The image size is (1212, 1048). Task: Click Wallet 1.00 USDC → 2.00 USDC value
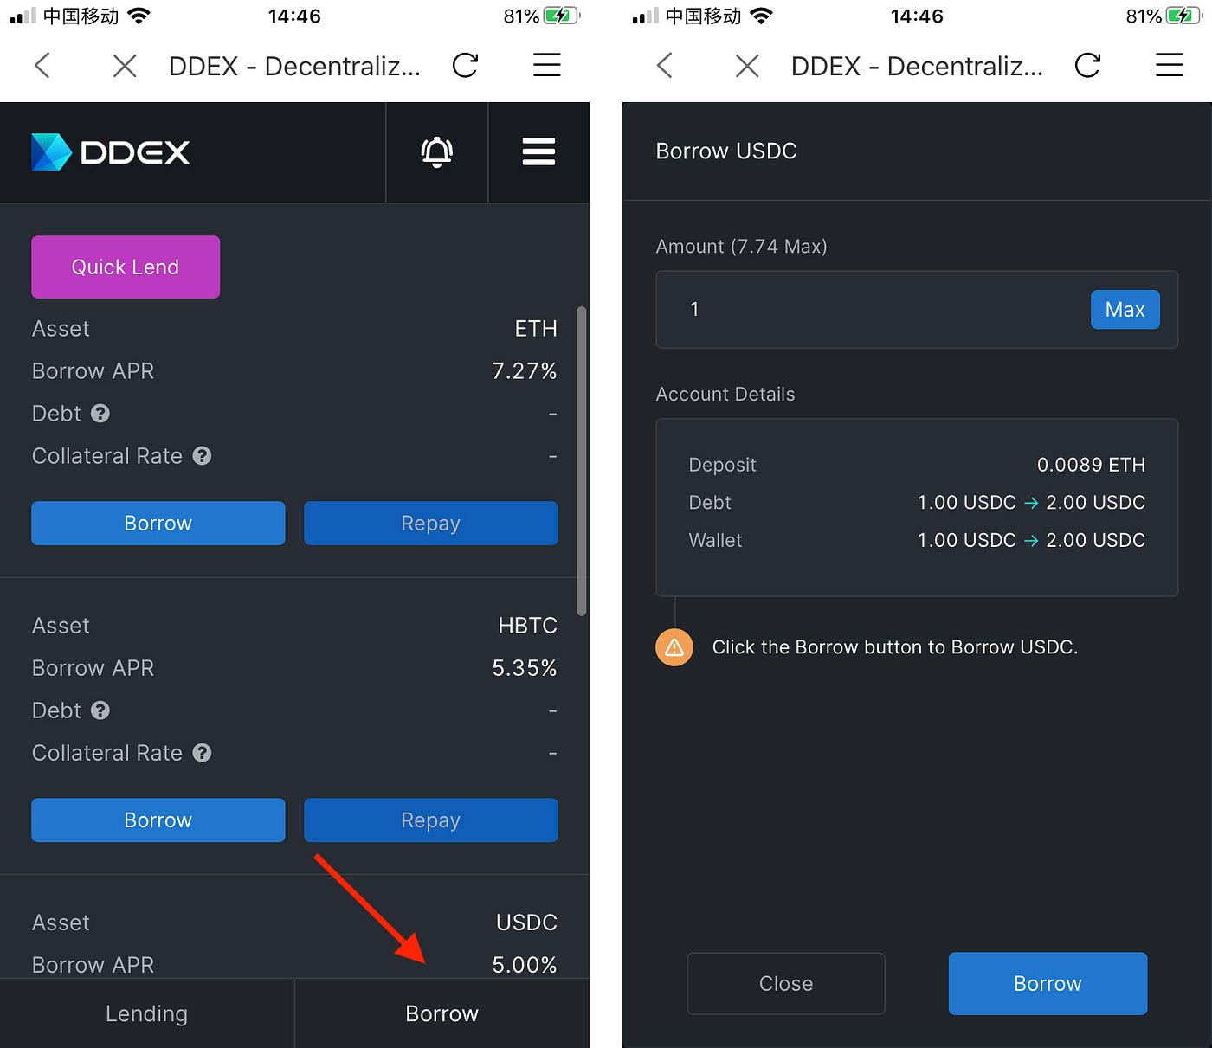[1031, 540]
